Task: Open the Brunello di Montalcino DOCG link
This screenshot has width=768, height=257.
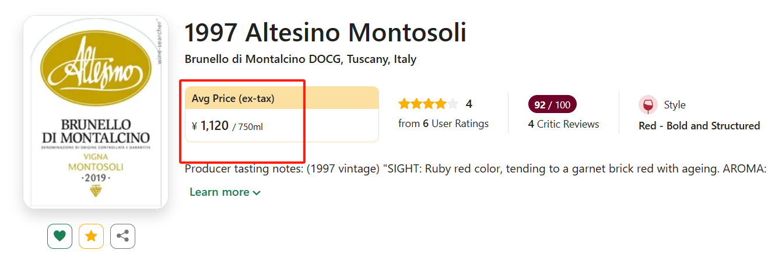Action: (263, 59)
